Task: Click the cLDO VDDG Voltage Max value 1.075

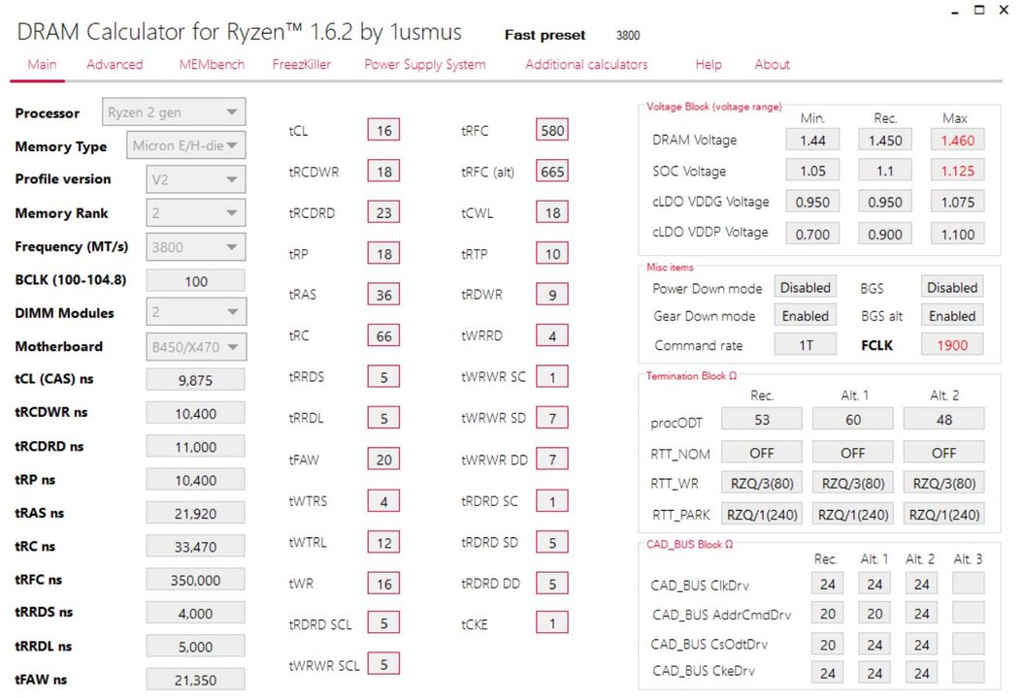Action: pyautogui.click(x=958, y=202)
